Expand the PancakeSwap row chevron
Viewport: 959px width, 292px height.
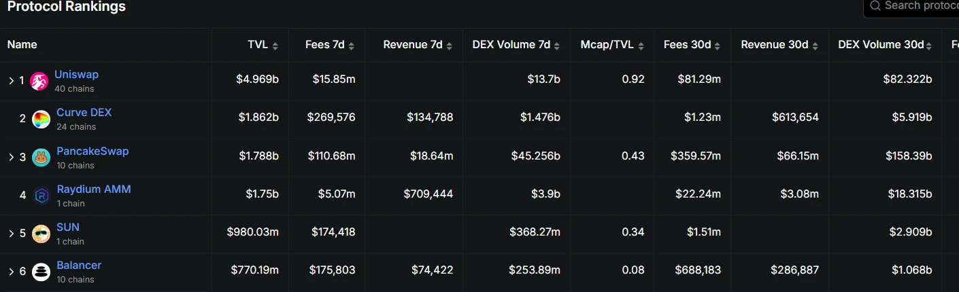click(x=11, y=158)
